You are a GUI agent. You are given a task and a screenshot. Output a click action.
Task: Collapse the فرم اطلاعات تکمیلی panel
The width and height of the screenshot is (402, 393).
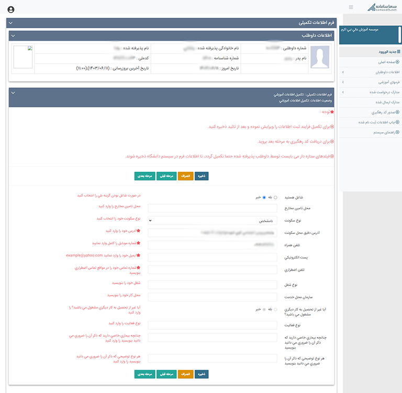10,23
